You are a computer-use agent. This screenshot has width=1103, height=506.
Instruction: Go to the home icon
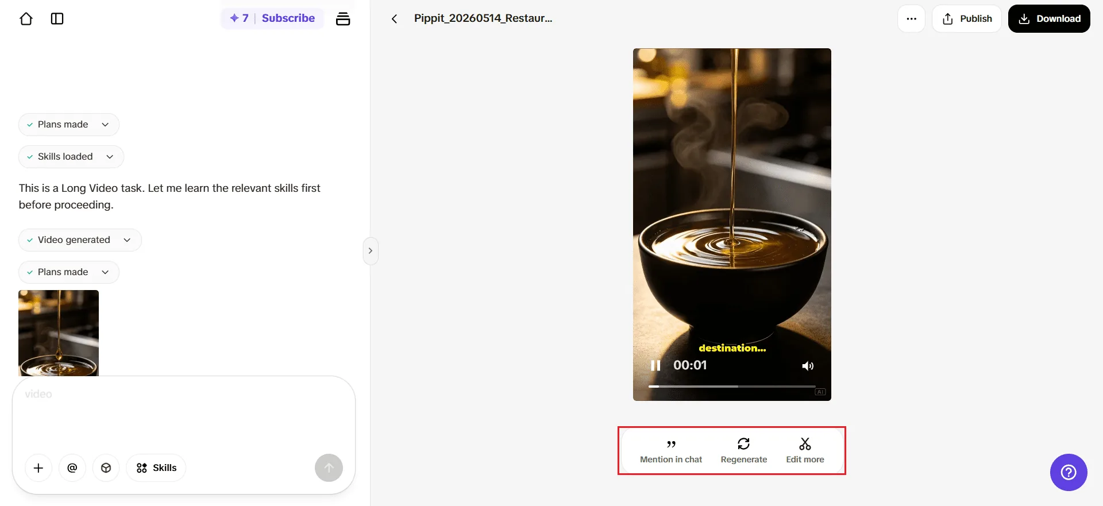pos(26,18)
